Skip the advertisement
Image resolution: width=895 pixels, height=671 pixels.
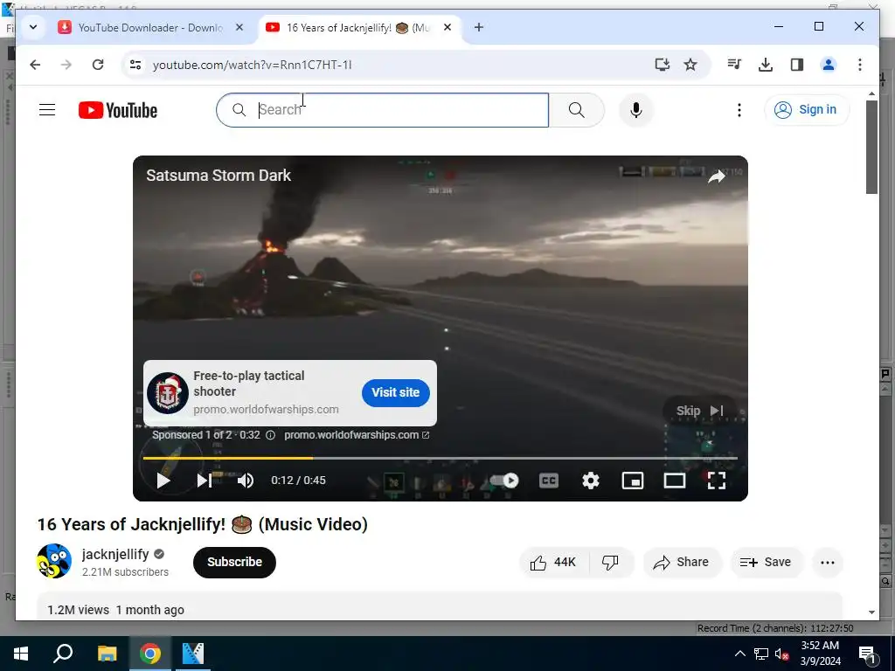click(x=700, y=411)
